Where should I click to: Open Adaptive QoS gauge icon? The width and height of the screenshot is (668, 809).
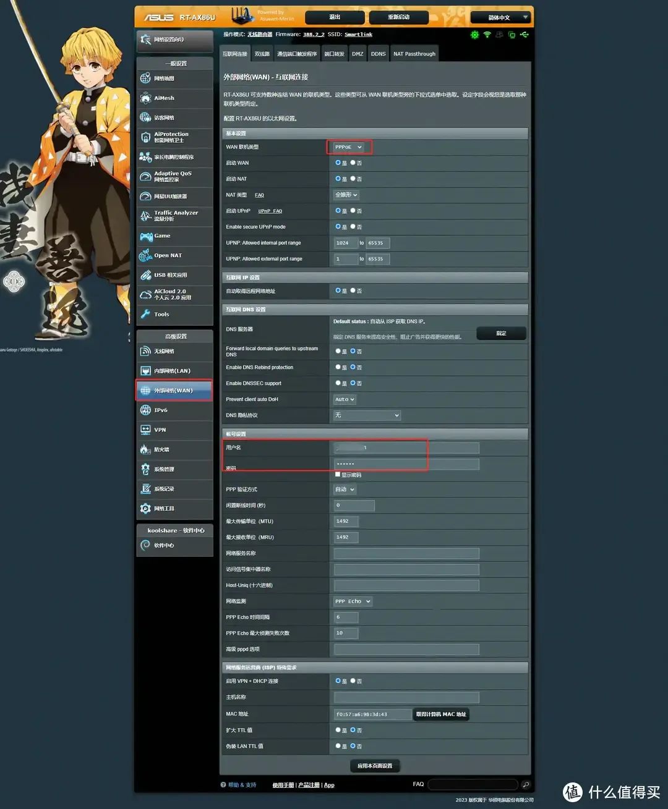point(146,177)
